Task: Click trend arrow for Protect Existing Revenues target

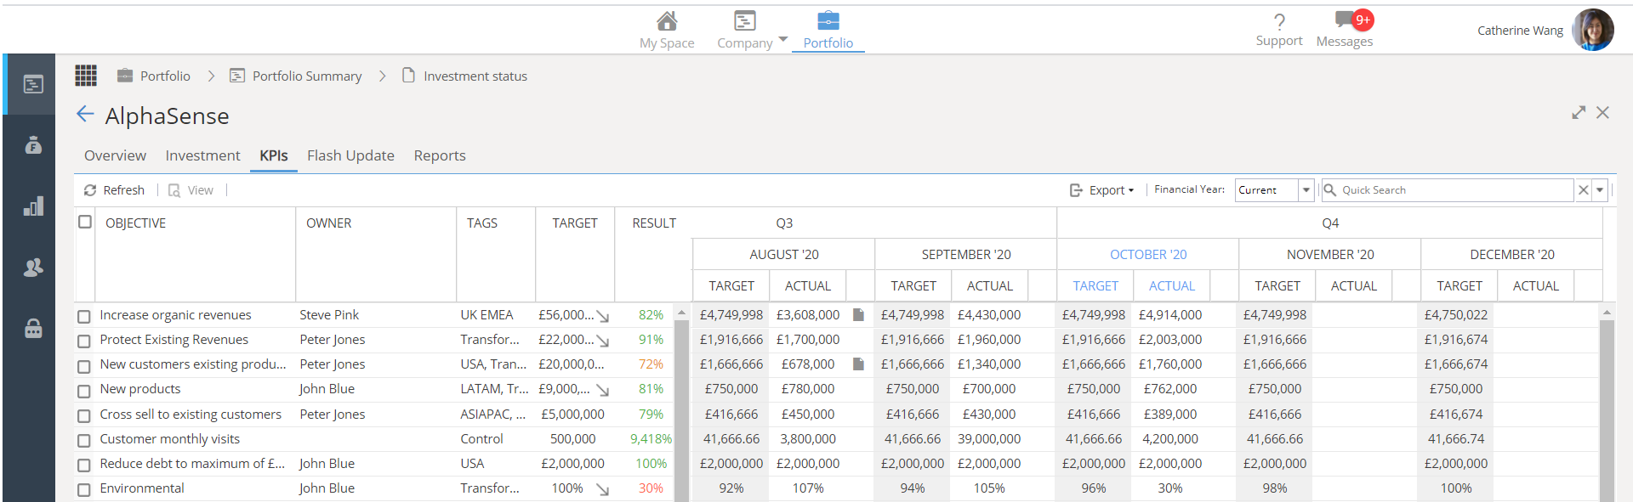Action: click(x=603, y=341)
